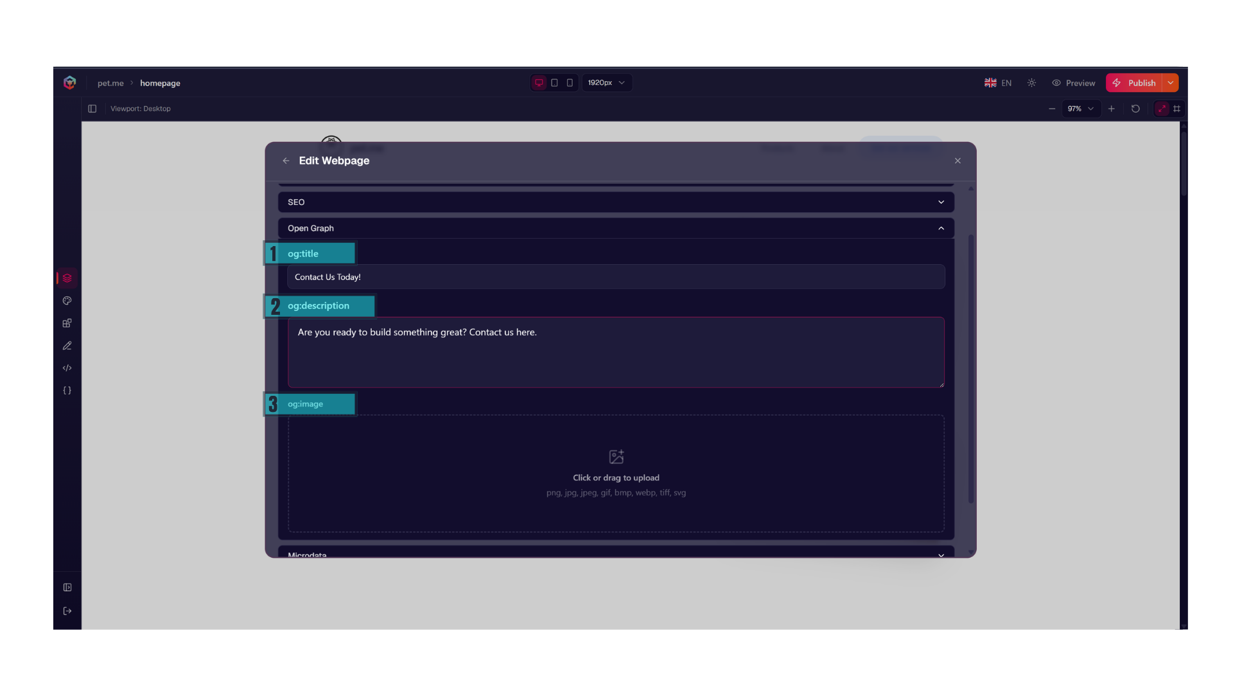The width and height of the screenshot is (1233, 694).
Task: Open the homepage breadcrumb item
Action: (160, 83)
